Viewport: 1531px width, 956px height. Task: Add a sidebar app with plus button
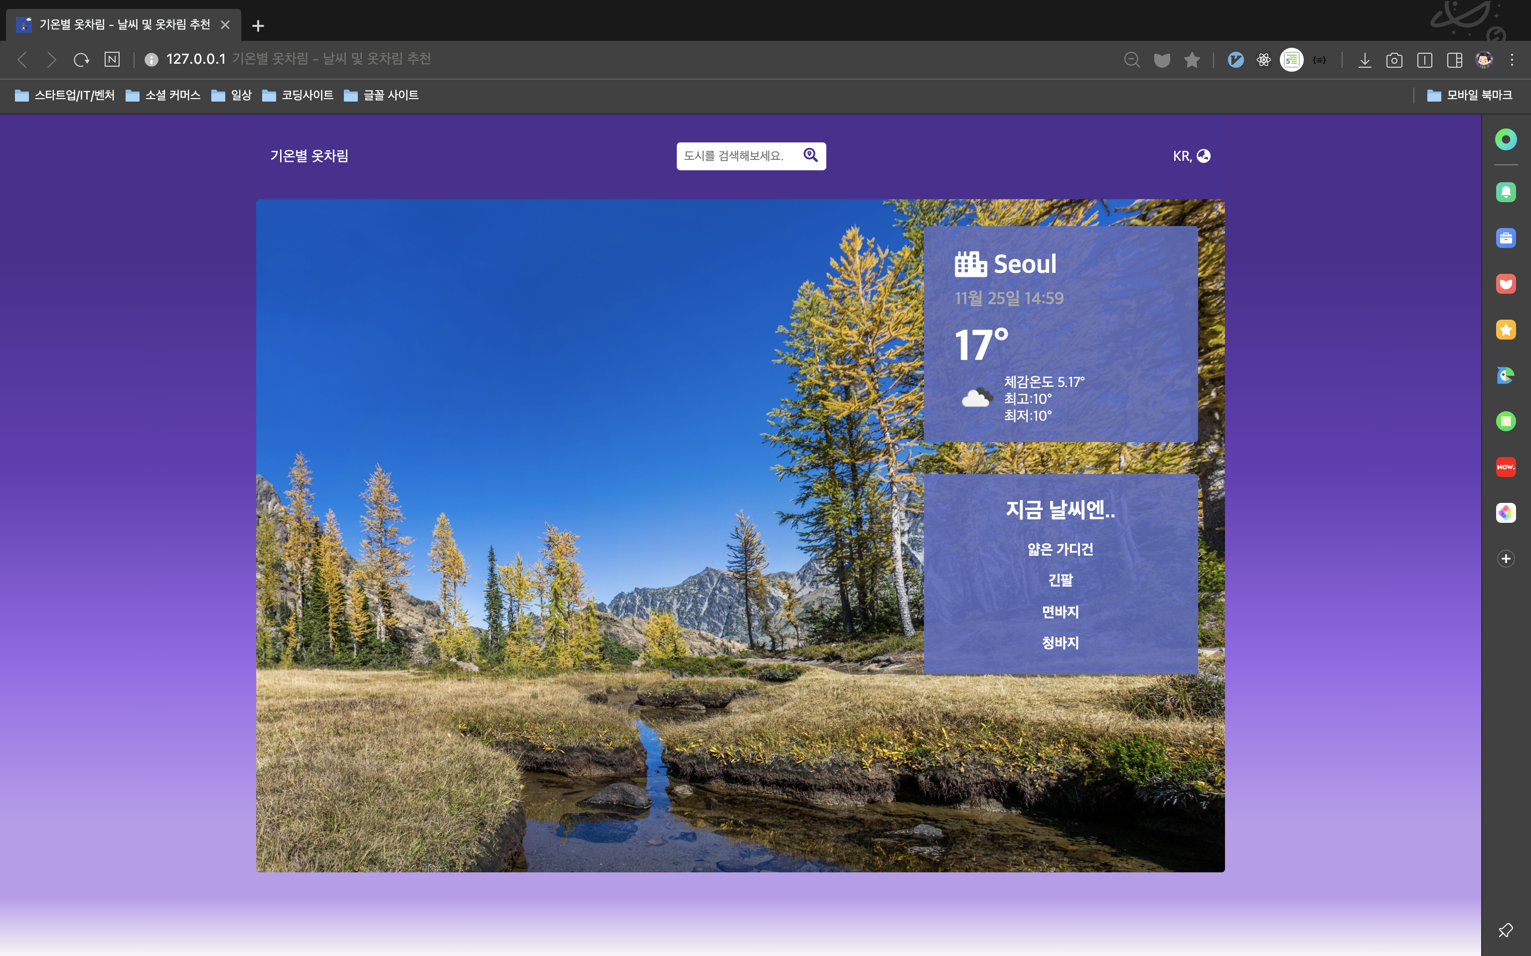(x=1506, y=558)
